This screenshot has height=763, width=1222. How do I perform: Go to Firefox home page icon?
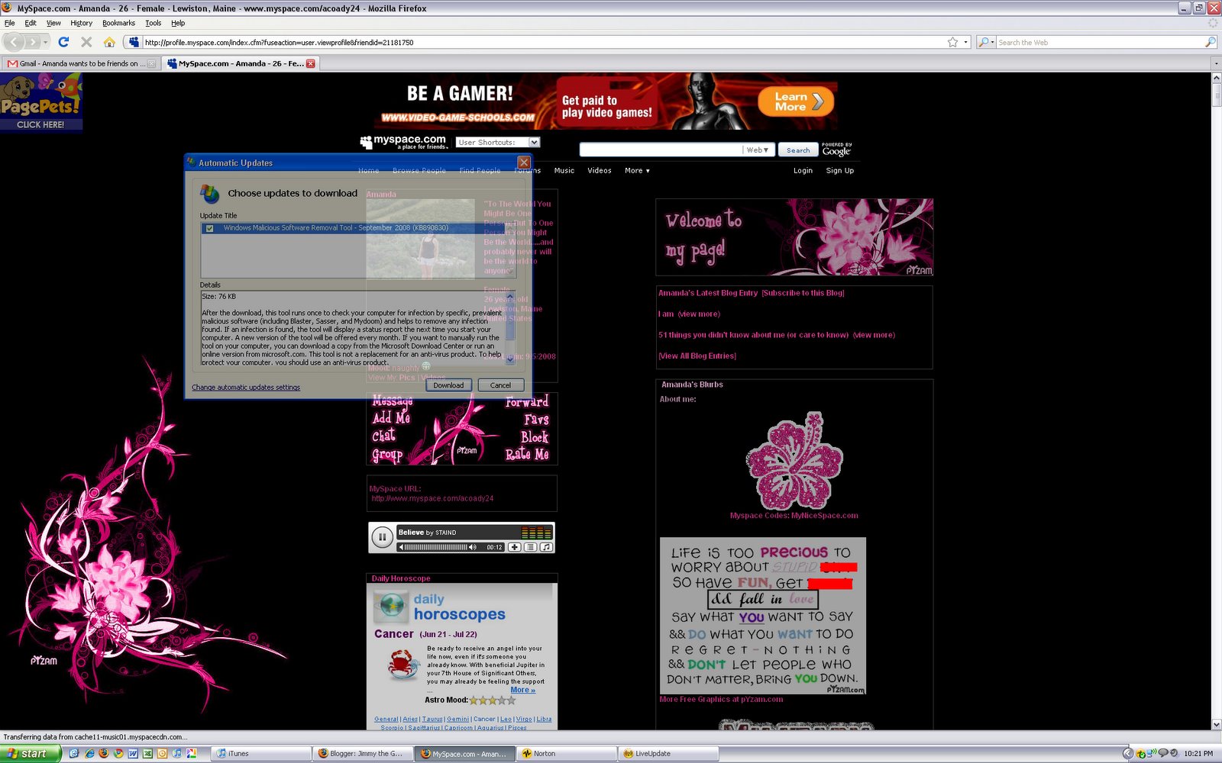[x=109, y=42]
